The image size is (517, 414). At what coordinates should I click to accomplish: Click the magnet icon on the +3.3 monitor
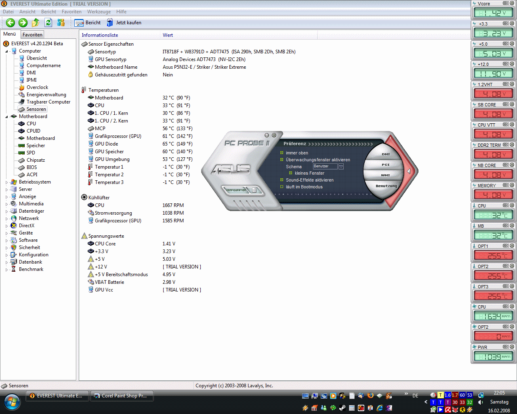coord(506,23)
